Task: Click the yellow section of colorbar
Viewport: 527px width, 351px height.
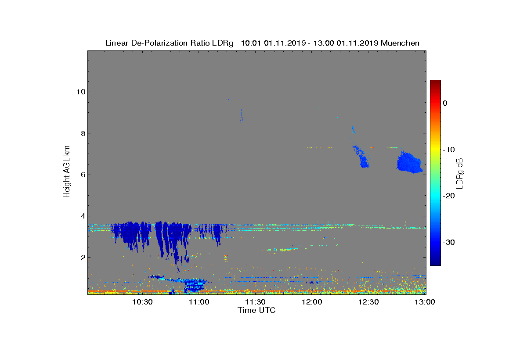Action: (435, 150)
